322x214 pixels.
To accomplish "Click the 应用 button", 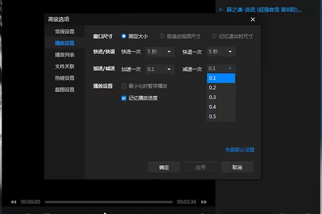I will tap(200, 167).
